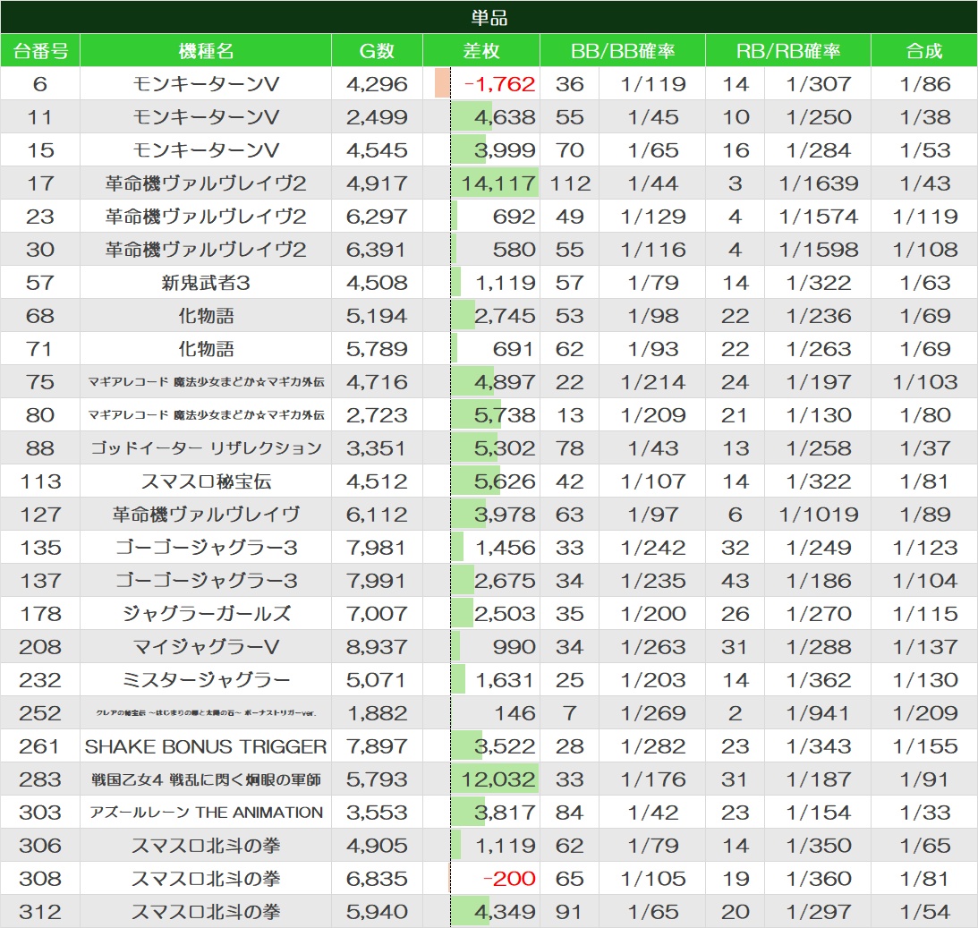Click モンキーターンV in row 6
This screenshot has width=978, height=928.
tap(206, 83)
